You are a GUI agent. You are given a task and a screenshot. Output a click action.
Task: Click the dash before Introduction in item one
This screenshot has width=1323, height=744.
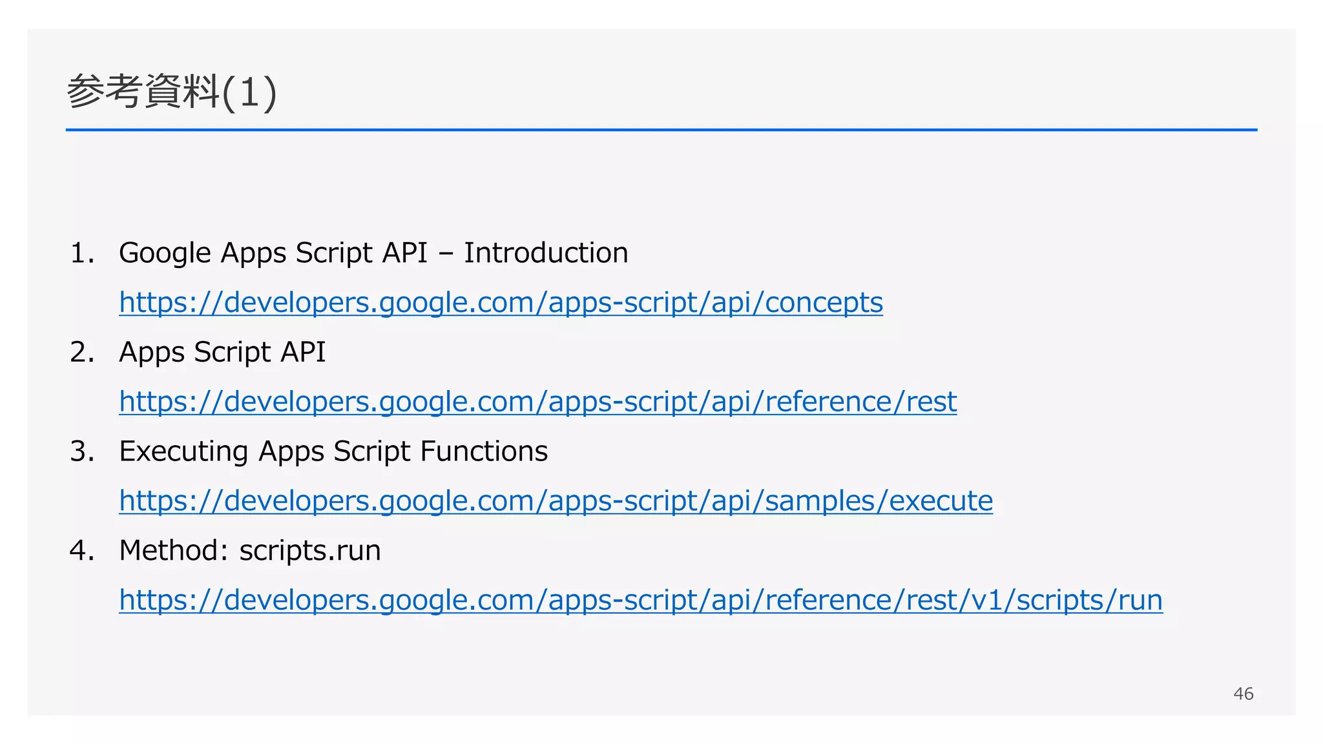click(446, 254)
